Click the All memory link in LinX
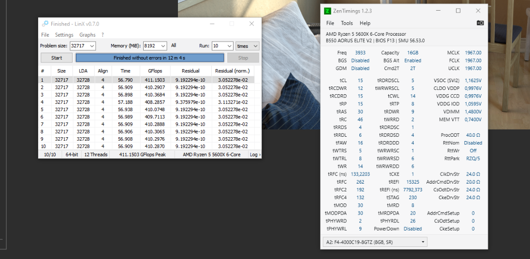Image resolution: width=530 pixels, height=259 pixels. click(x=174, y=45)
